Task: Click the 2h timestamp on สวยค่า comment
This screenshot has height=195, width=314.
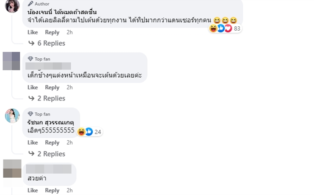Action: pyautogui.click(x=69, y=190)
